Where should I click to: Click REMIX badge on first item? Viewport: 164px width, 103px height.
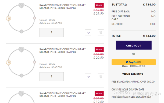(x=99, y=5)
